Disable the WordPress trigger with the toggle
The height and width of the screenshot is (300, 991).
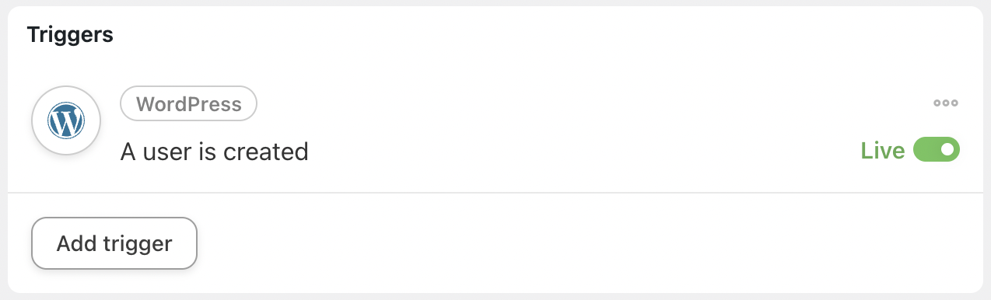pyautogui.click(x=937, y=150)
